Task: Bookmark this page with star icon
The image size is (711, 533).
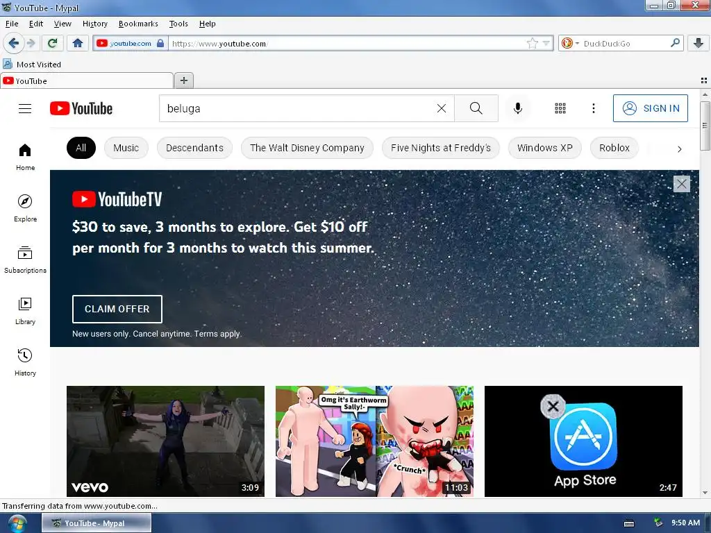Action: (533, 44)
